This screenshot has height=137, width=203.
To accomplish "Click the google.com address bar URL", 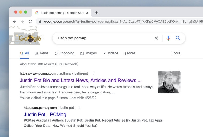I will tap(123, 21).
